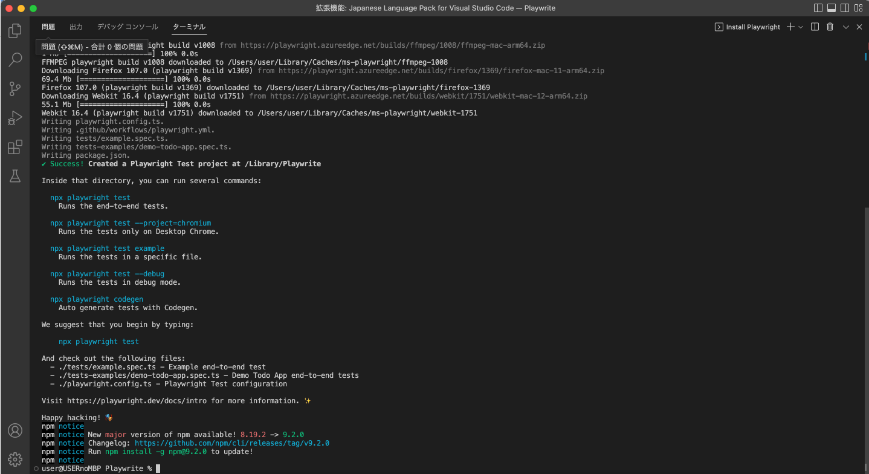869x474 pixels.
Task: Toggle bottom panel layout in title bar
Action: [x=832, y=8]
